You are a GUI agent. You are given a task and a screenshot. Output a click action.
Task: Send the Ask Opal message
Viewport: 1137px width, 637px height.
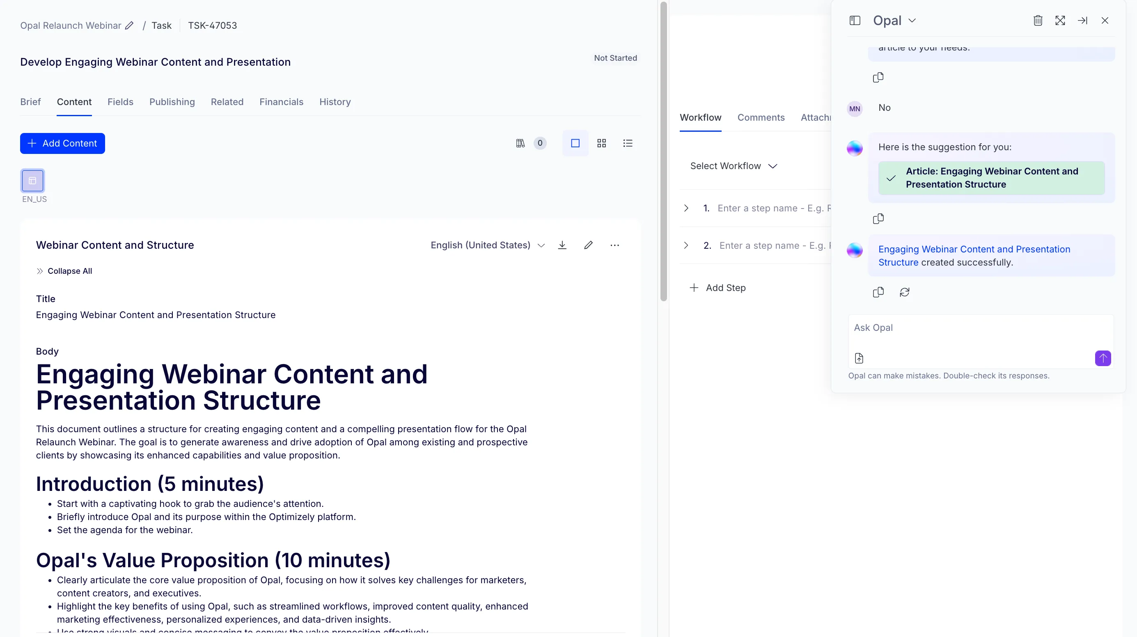(1103, 358)
